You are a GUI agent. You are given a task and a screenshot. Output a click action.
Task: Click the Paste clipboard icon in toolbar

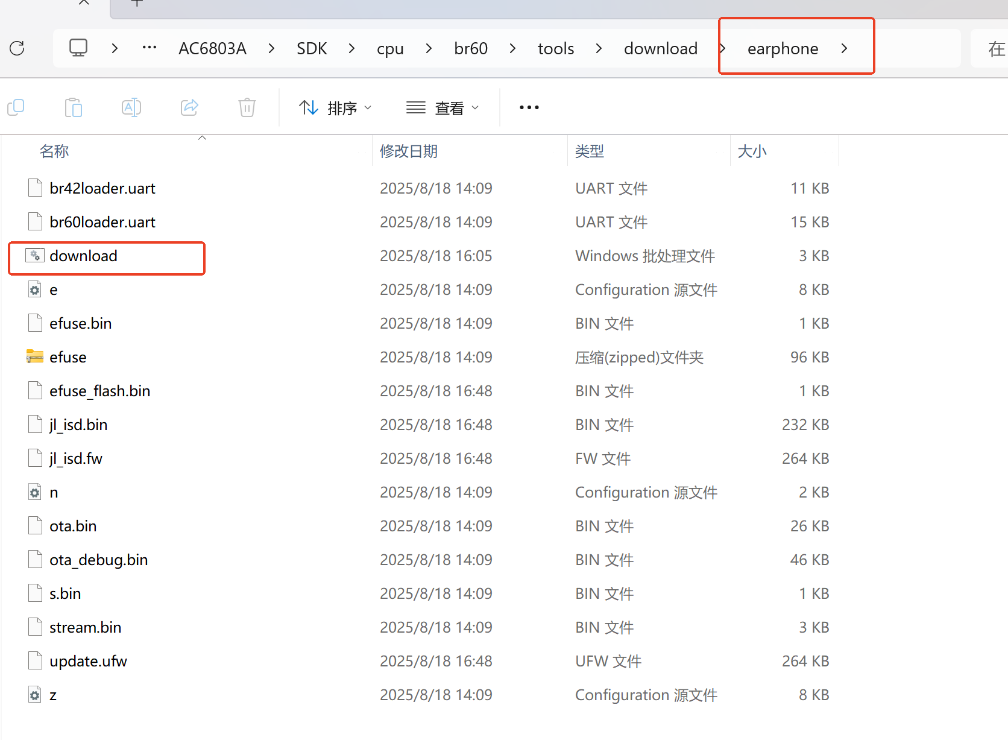(74, 108)
